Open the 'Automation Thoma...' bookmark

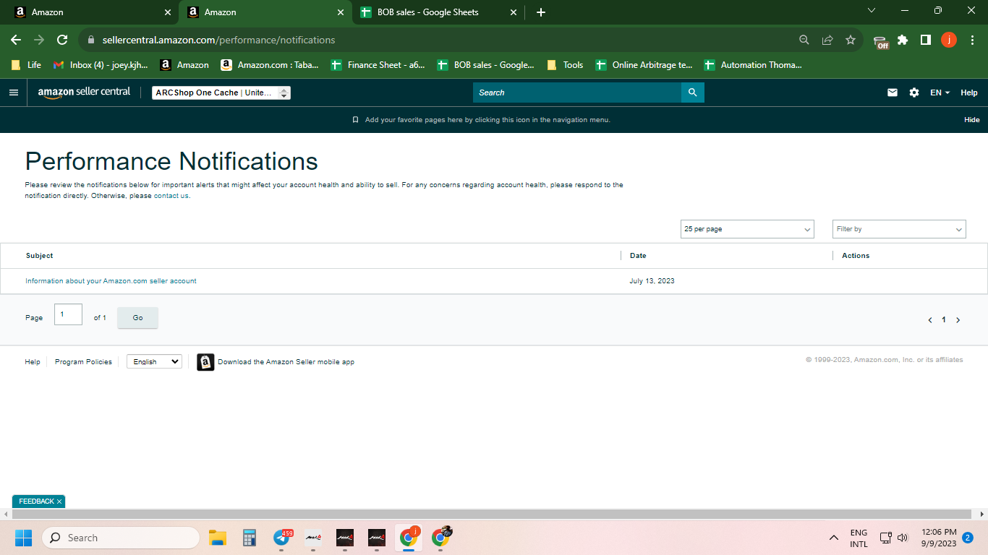[754, 65]
